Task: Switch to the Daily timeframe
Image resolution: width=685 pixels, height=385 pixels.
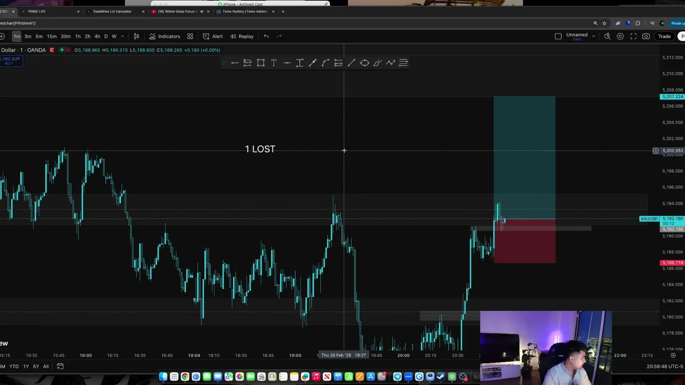Action: 106,36
